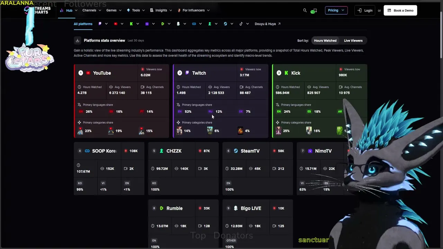
Task: Click the SOOP Korea card logo
Action: 87,151
